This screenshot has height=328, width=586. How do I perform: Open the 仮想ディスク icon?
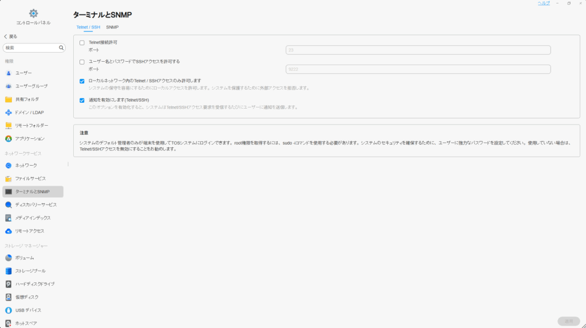pos(9,297)
